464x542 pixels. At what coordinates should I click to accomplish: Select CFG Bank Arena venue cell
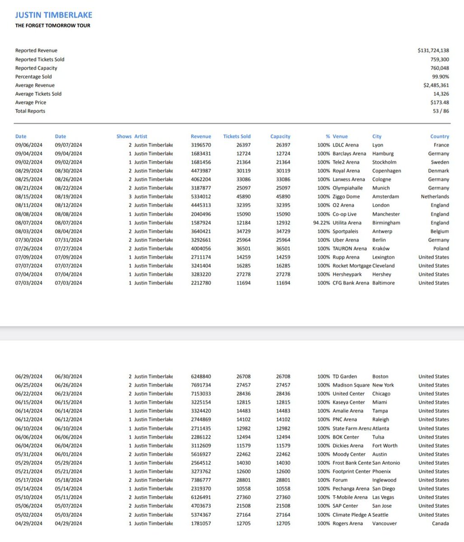point(351,283)
